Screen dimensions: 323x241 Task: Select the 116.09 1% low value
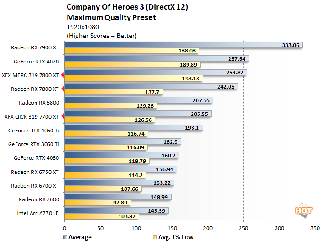point(135,147)
